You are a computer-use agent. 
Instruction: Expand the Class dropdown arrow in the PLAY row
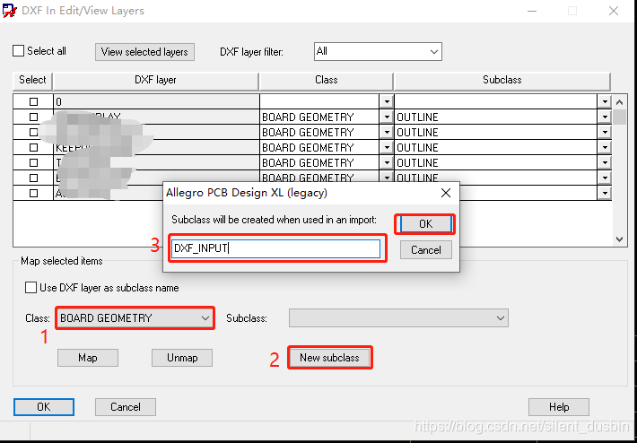coord(387,117)
